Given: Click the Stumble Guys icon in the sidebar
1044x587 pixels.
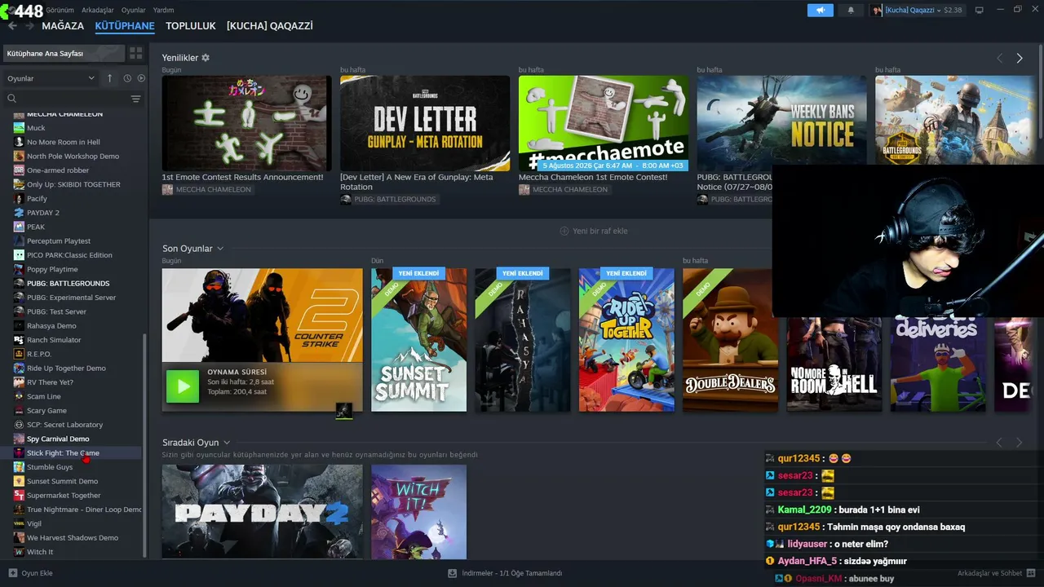Looking at the screenshot, I should [x=19, y=467].
